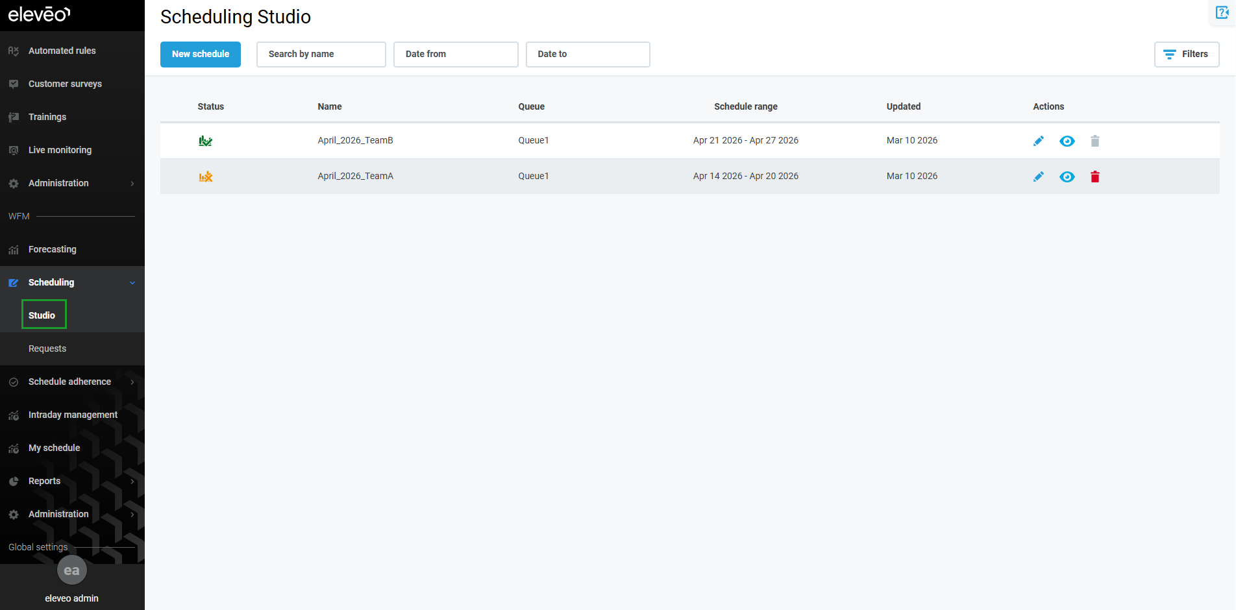Expand the Reports chevron

pos(132,481)
